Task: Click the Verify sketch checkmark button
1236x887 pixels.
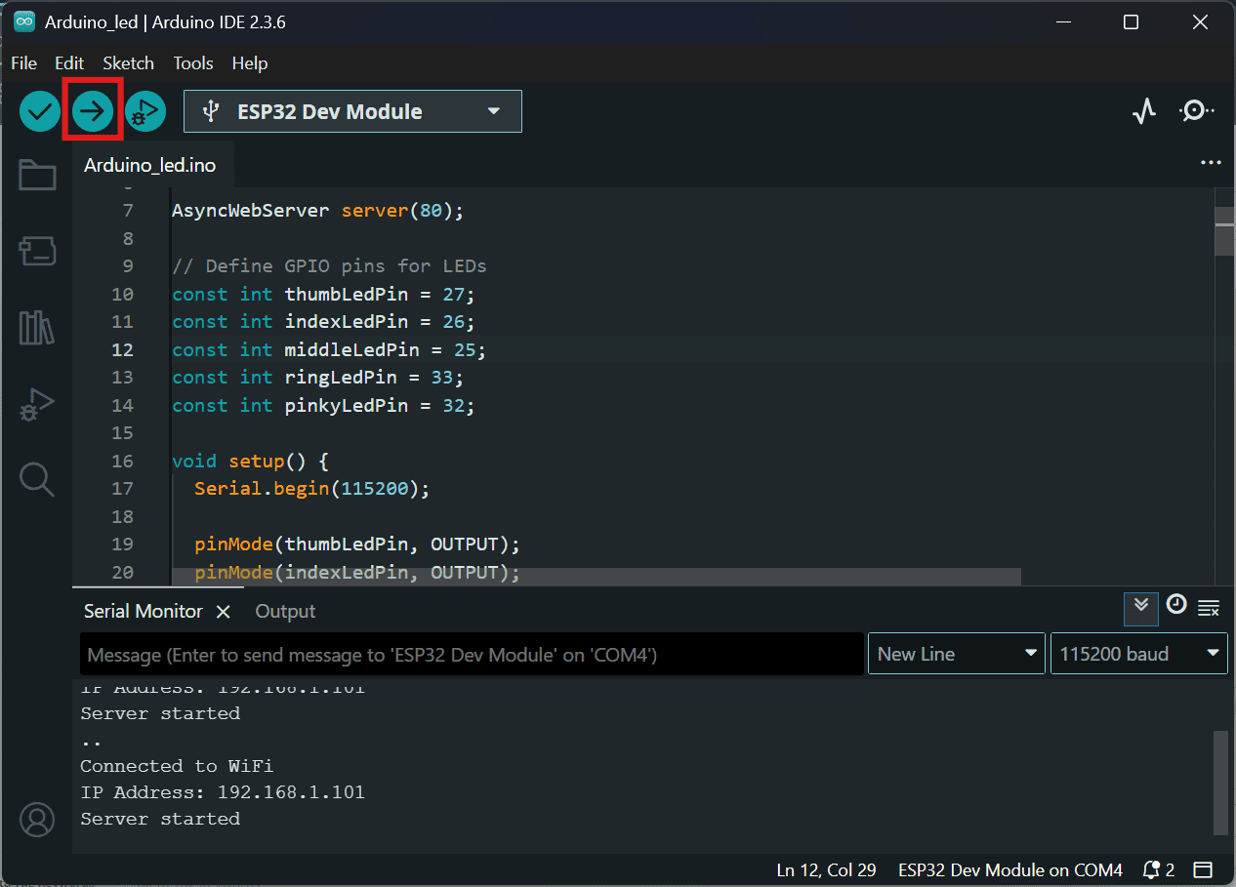Action: coord(40,111)
